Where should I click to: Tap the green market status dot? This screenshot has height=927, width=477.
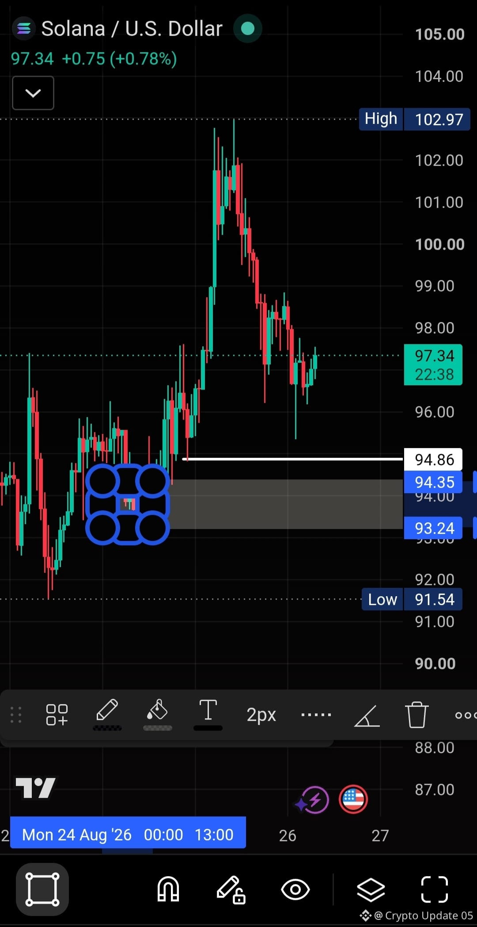(247, 29)
